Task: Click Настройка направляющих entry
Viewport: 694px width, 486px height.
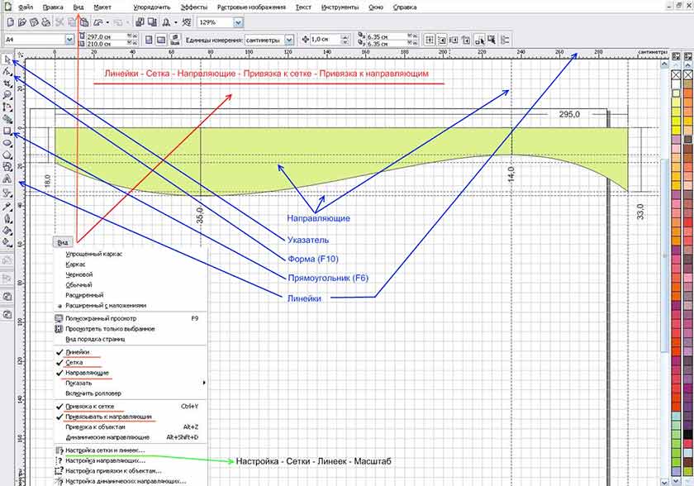Action: [x=104, y=460]
